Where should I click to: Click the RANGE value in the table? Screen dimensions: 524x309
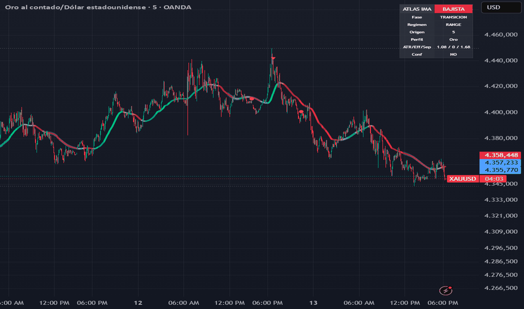coord(454,24)
